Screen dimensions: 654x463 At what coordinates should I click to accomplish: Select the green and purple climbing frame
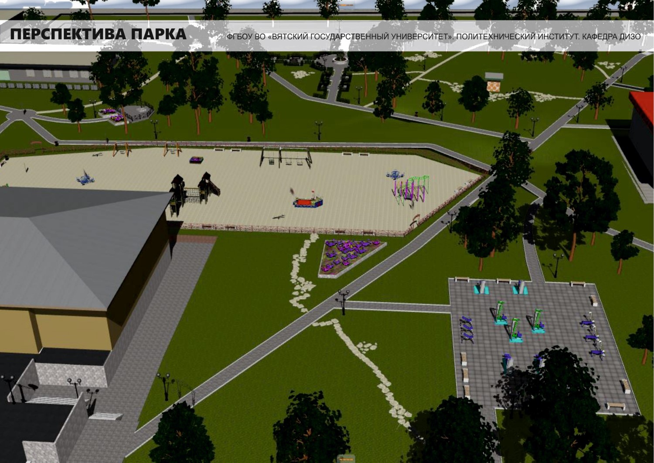411,190
